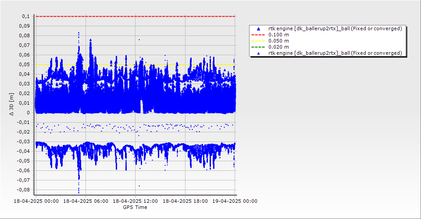Image resolution: width=421 pixels, height=219 pixels.
Task: Click the large blue triangle legend marker
Action: [x=258, y=28]
